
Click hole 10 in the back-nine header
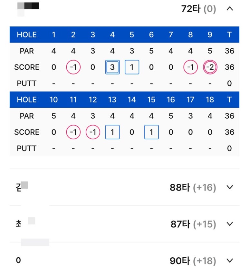53,100
